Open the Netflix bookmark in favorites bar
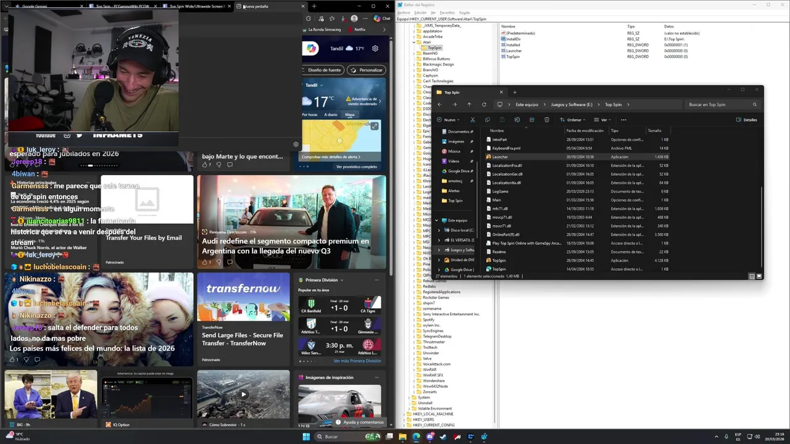 pos(356,30)
